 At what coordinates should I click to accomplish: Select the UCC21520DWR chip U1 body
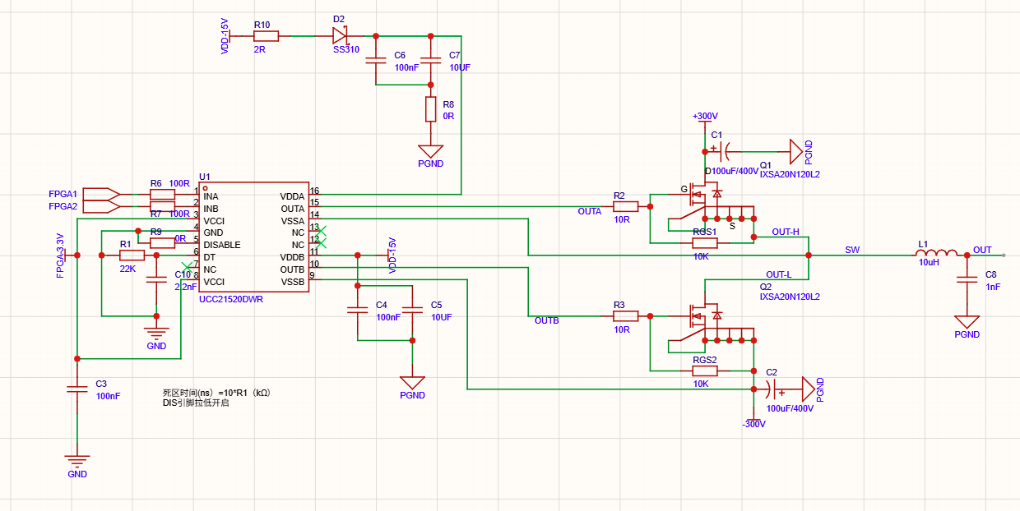tap(253, 237)
